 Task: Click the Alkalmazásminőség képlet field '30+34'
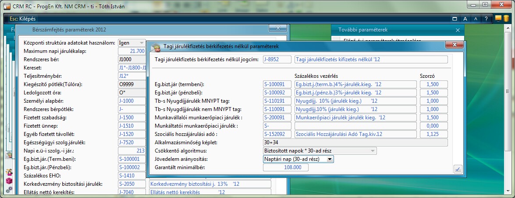(355, 142)
